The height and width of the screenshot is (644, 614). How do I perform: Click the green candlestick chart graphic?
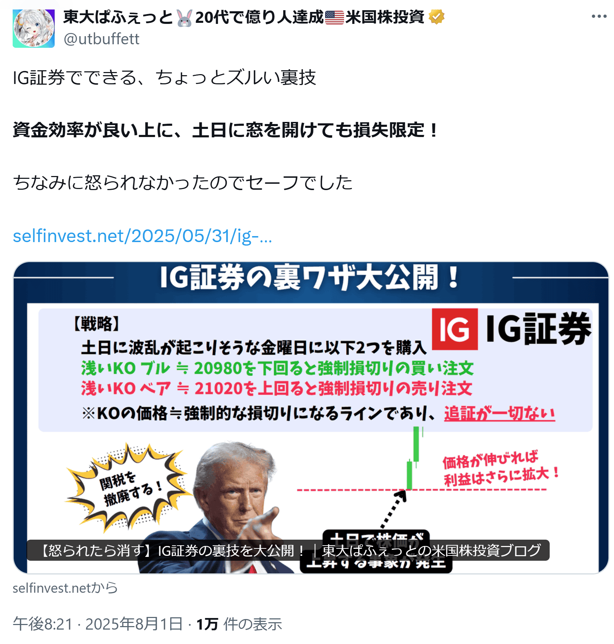pyautogui.click(x=414, y=457)
